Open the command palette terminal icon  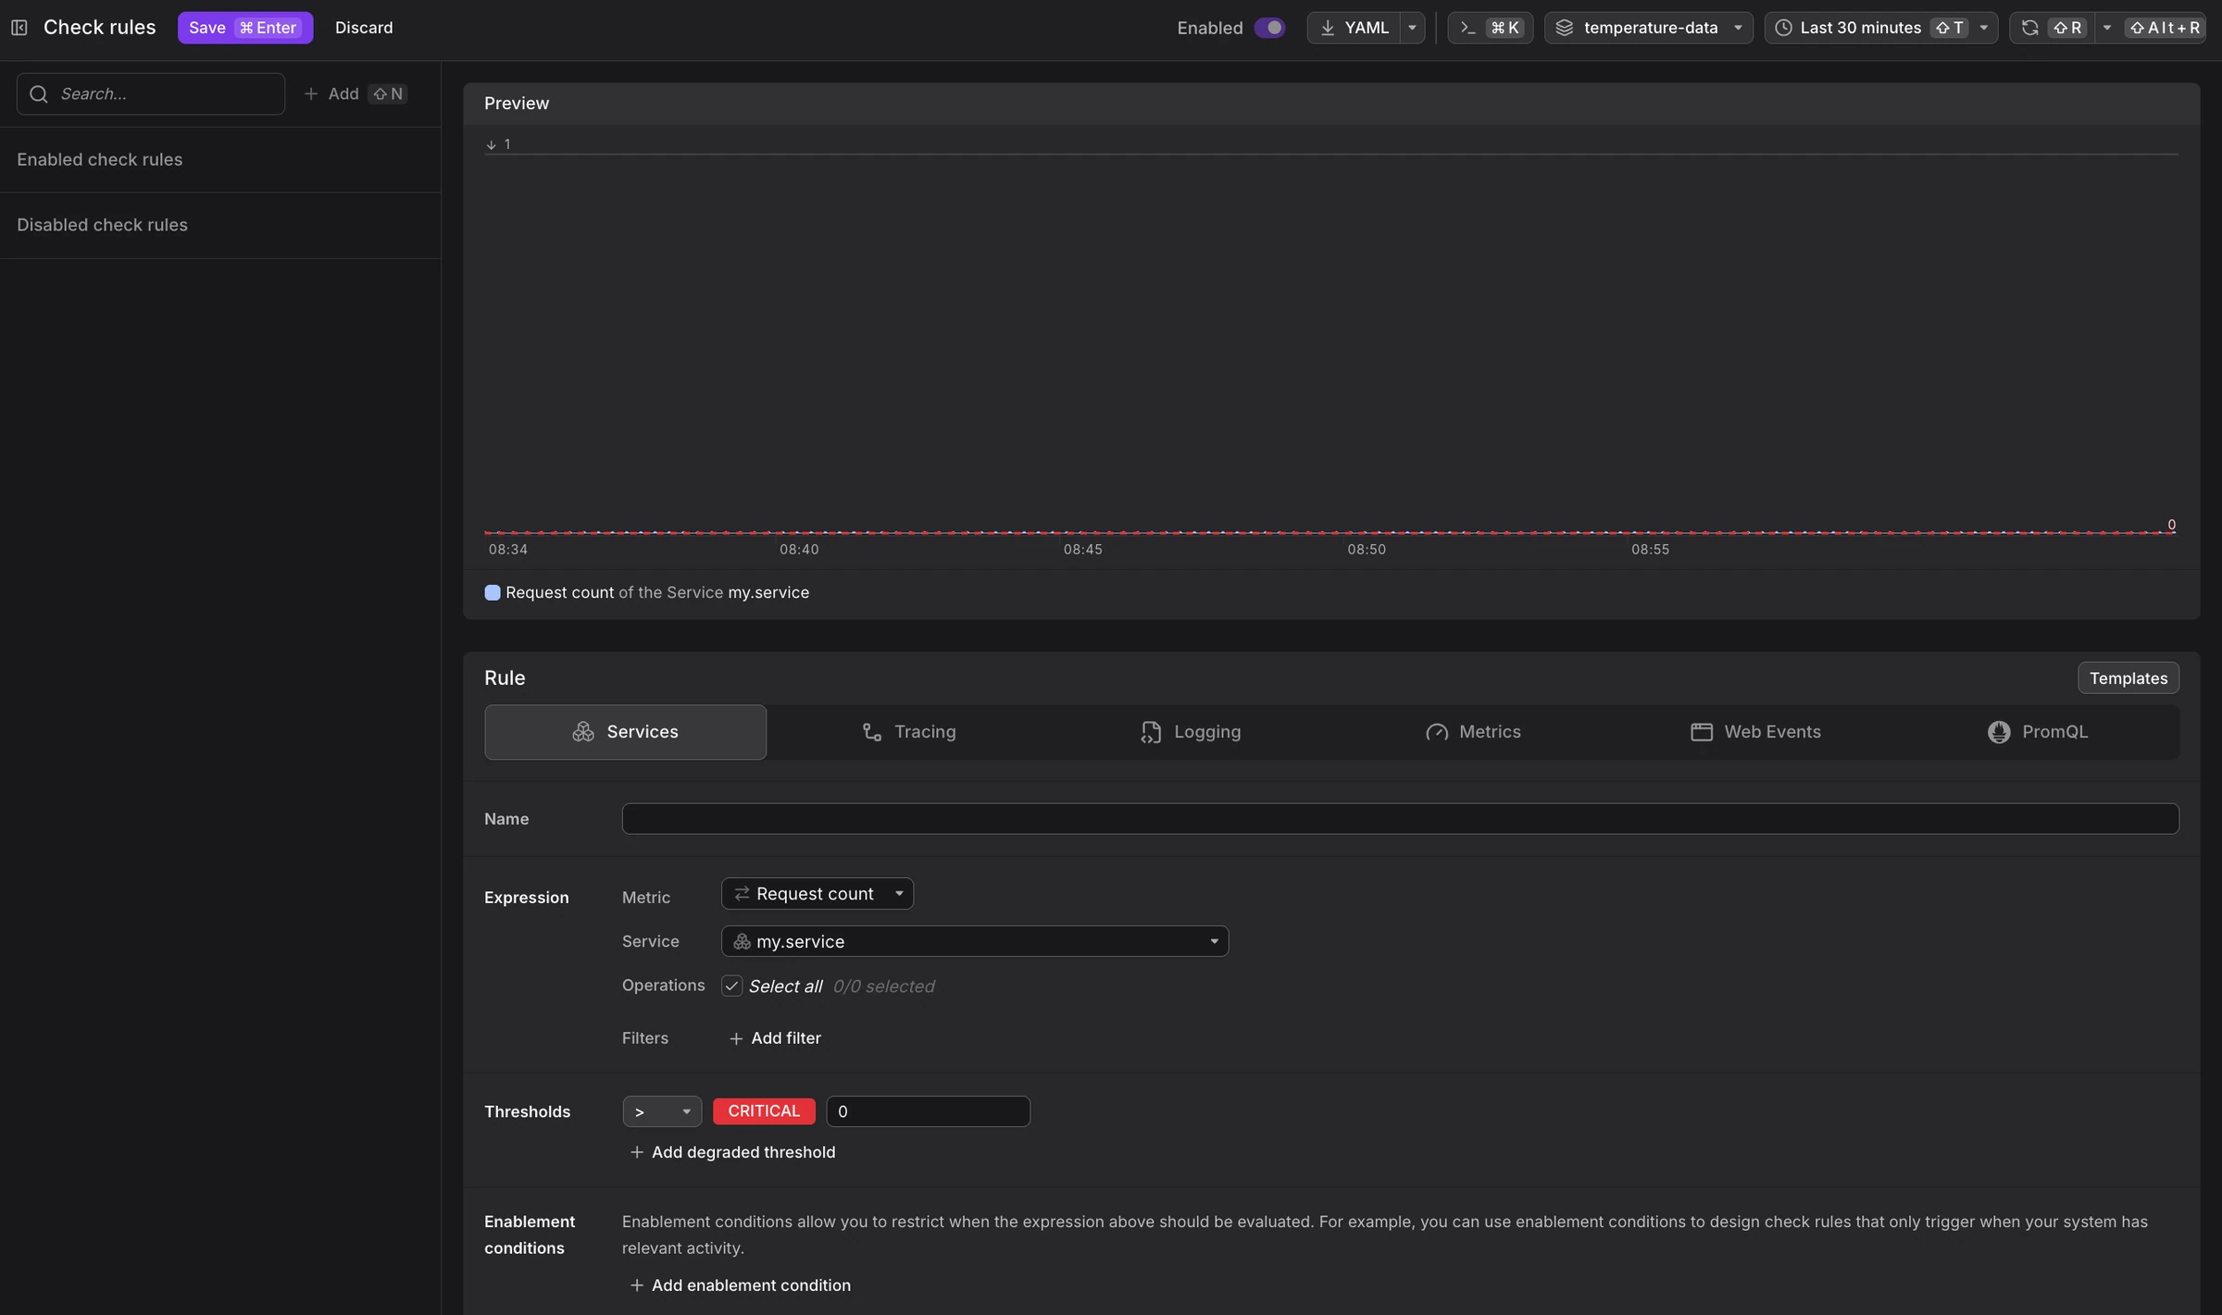point(1467,28)
